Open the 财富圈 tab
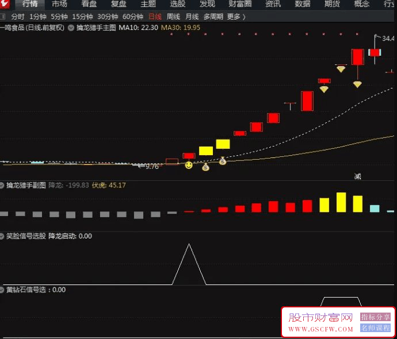This screenshot has height=339, width=397. 240,4
